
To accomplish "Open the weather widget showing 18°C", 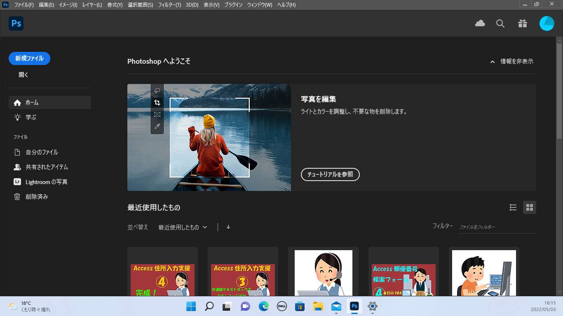I will pyautogui.click(x=29, y=307).
